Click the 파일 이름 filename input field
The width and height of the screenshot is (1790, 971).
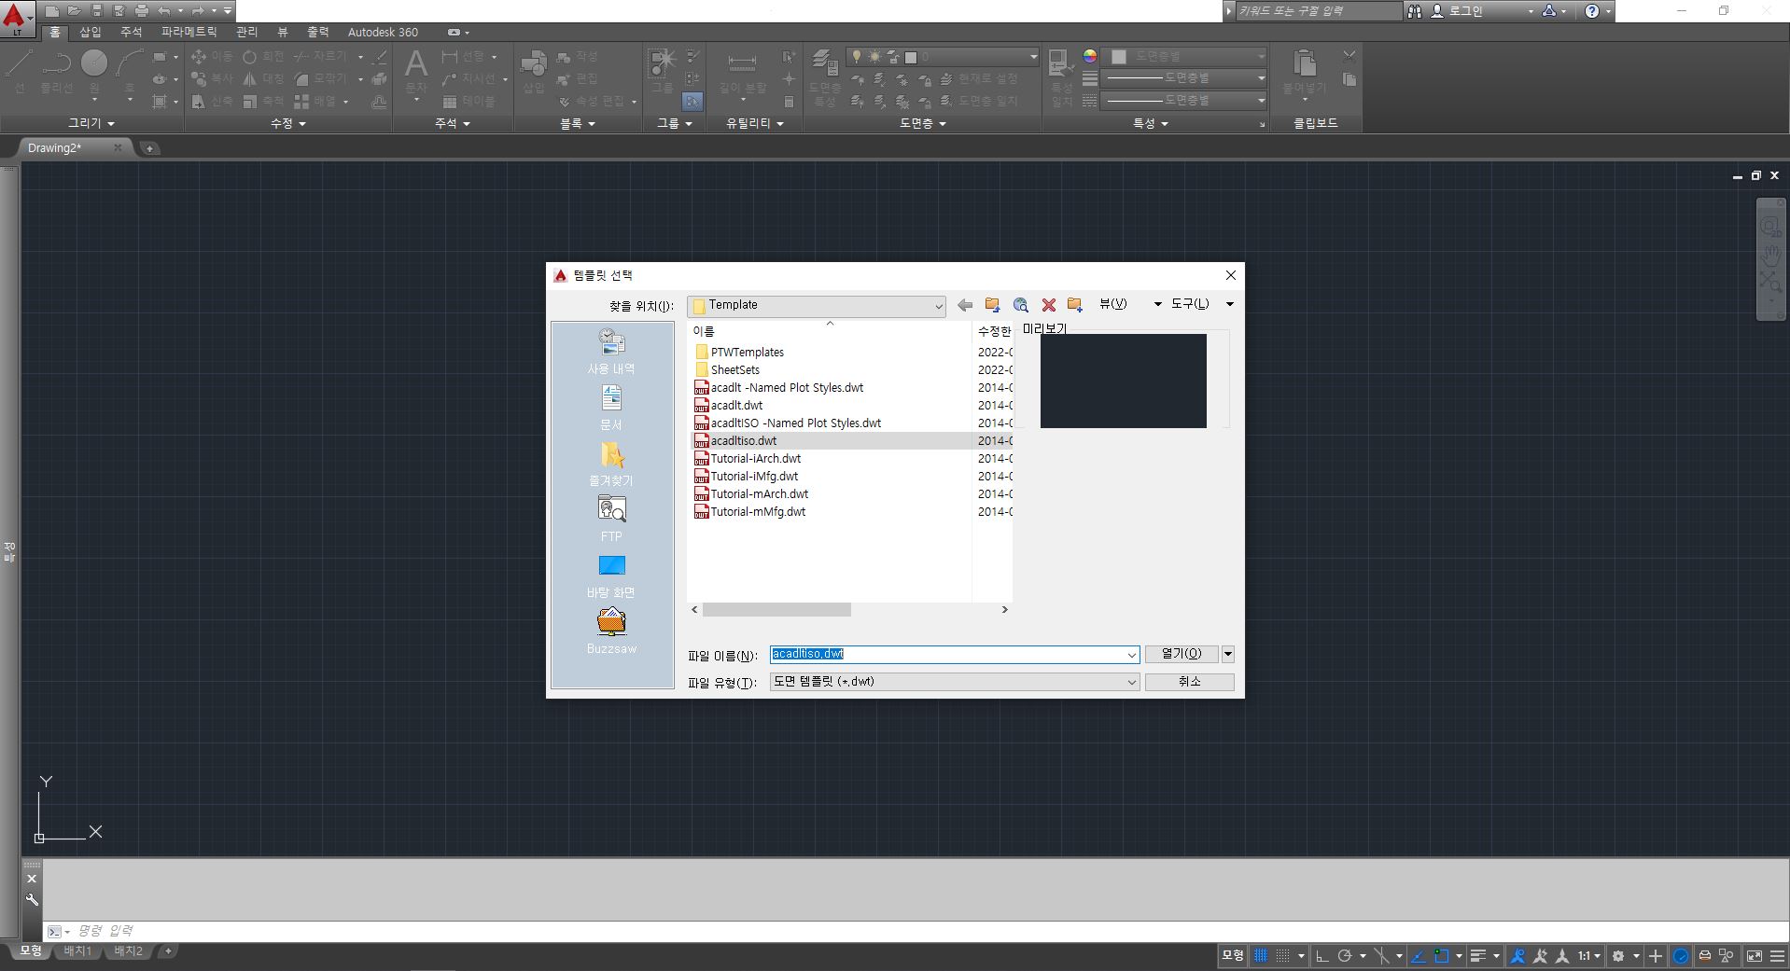pos(947,655)
